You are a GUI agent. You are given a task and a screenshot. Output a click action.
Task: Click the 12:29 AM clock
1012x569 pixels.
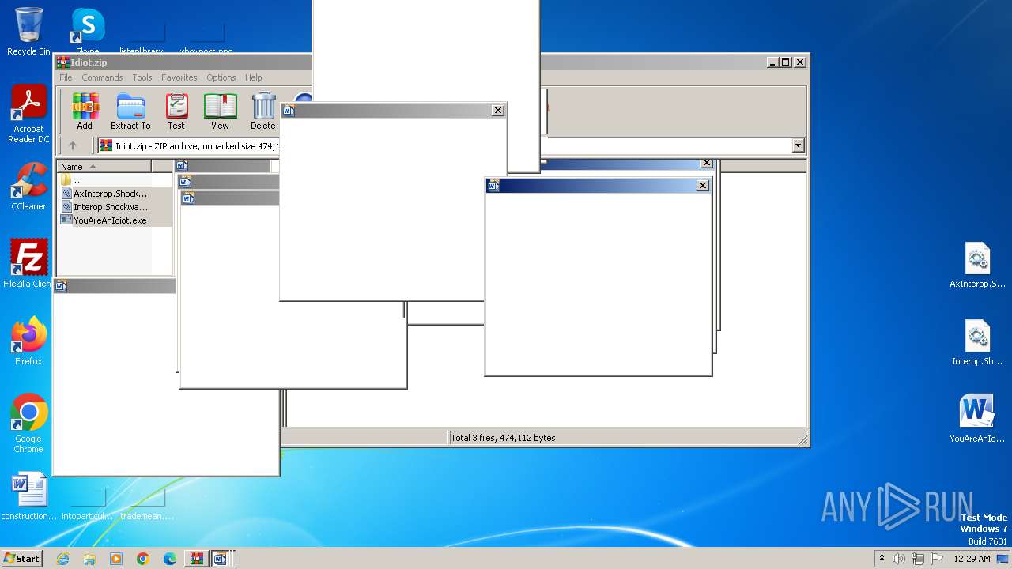[972, 559]
